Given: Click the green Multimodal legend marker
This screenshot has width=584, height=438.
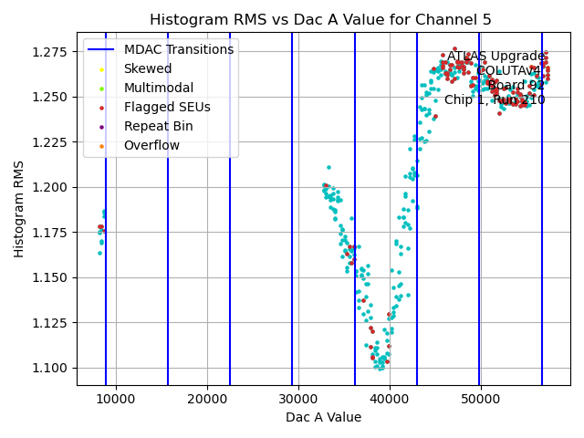Looking at the screenshot, I should click(x=102, y=89).
